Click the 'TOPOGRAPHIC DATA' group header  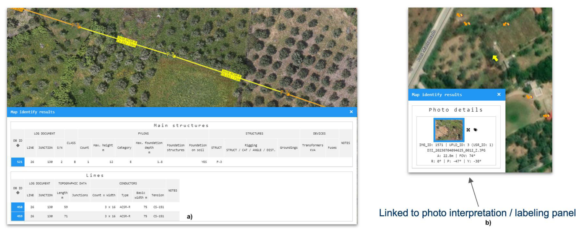(72, 183)
